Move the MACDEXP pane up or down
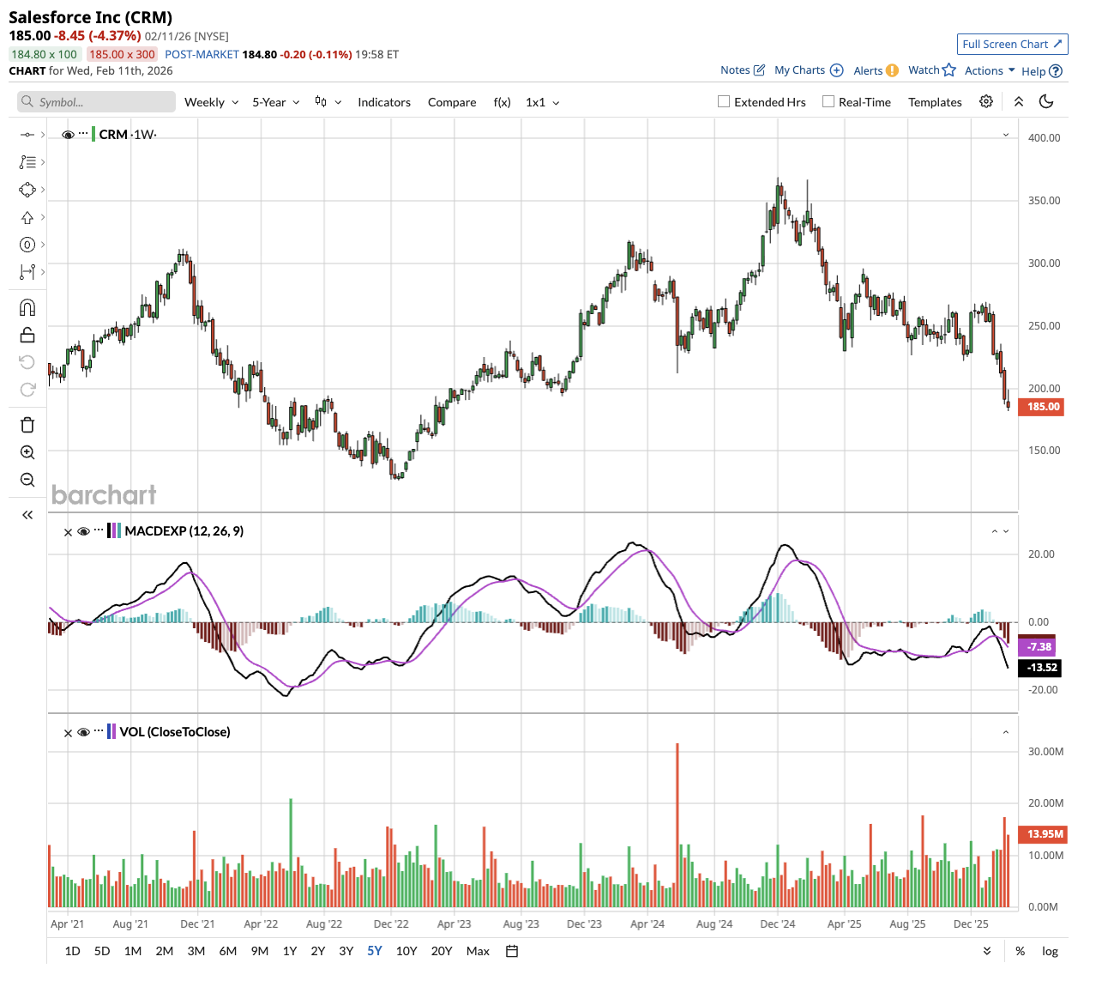The image size is (1096, 987). pos(1000,531)
